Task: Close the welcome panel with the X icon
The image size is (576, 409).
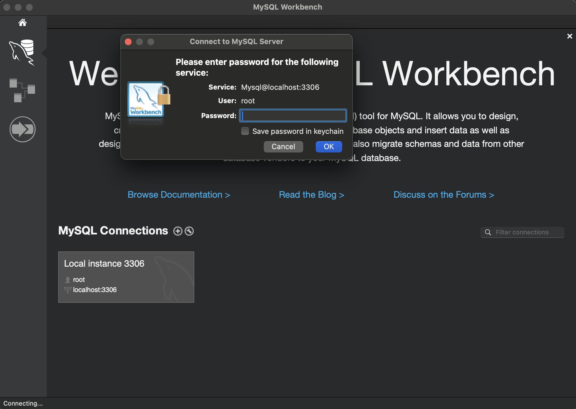Action: click(570, 36)
